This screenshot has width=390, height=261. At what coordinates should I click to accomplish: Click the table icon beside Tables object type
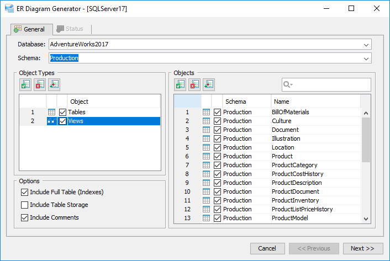(52, 112)
